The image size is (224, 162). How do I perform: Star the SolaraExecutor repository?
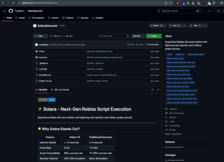(196, 26)
